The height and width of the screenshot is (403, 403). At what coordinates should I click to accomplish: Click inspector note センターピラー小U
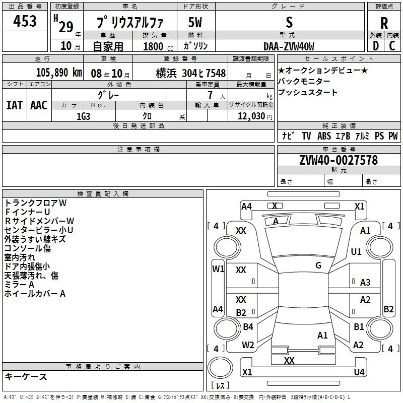pyautogui.click(x=39, y=230)
